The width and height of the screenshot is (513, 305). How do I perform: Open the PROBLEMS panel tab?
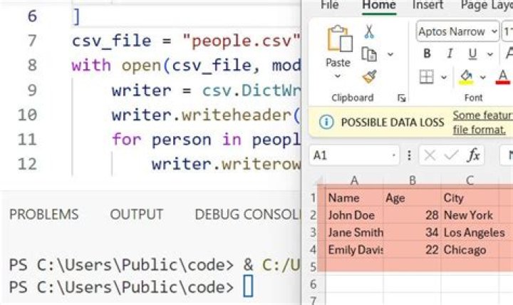pos(44,214)
